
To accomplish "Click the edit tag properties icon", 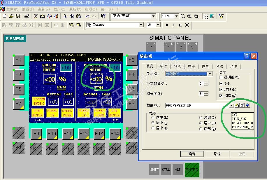I will (x=242, y=105).
